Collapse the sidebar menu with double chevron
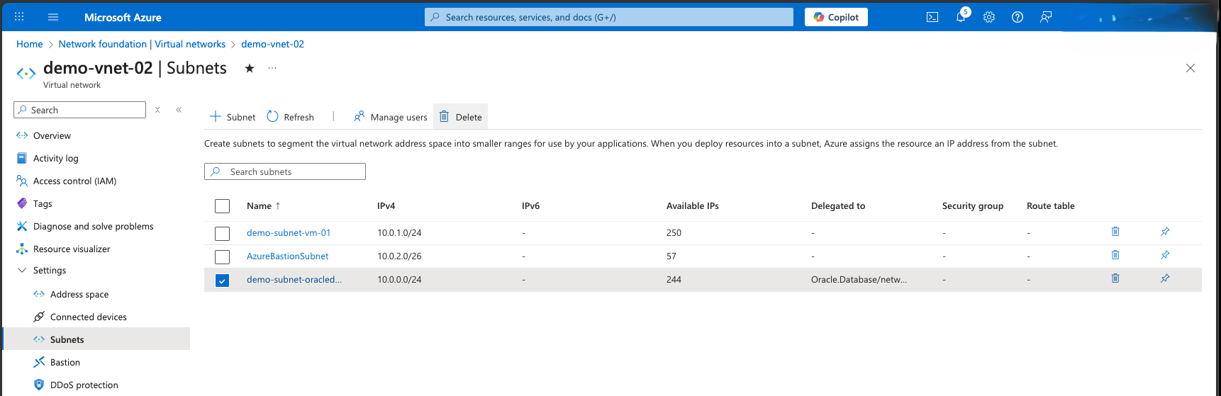The height and width of the screenshot is (396, 1221). [179, 110]
